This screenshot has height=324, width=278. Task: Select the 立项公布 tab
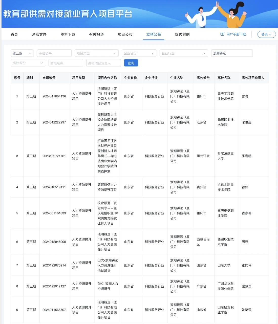click(154, 34)
